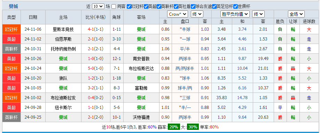This screenshot has width=320, height=133.
Task: Uncheck the 英超 filter checkbox
Action: 146,6
